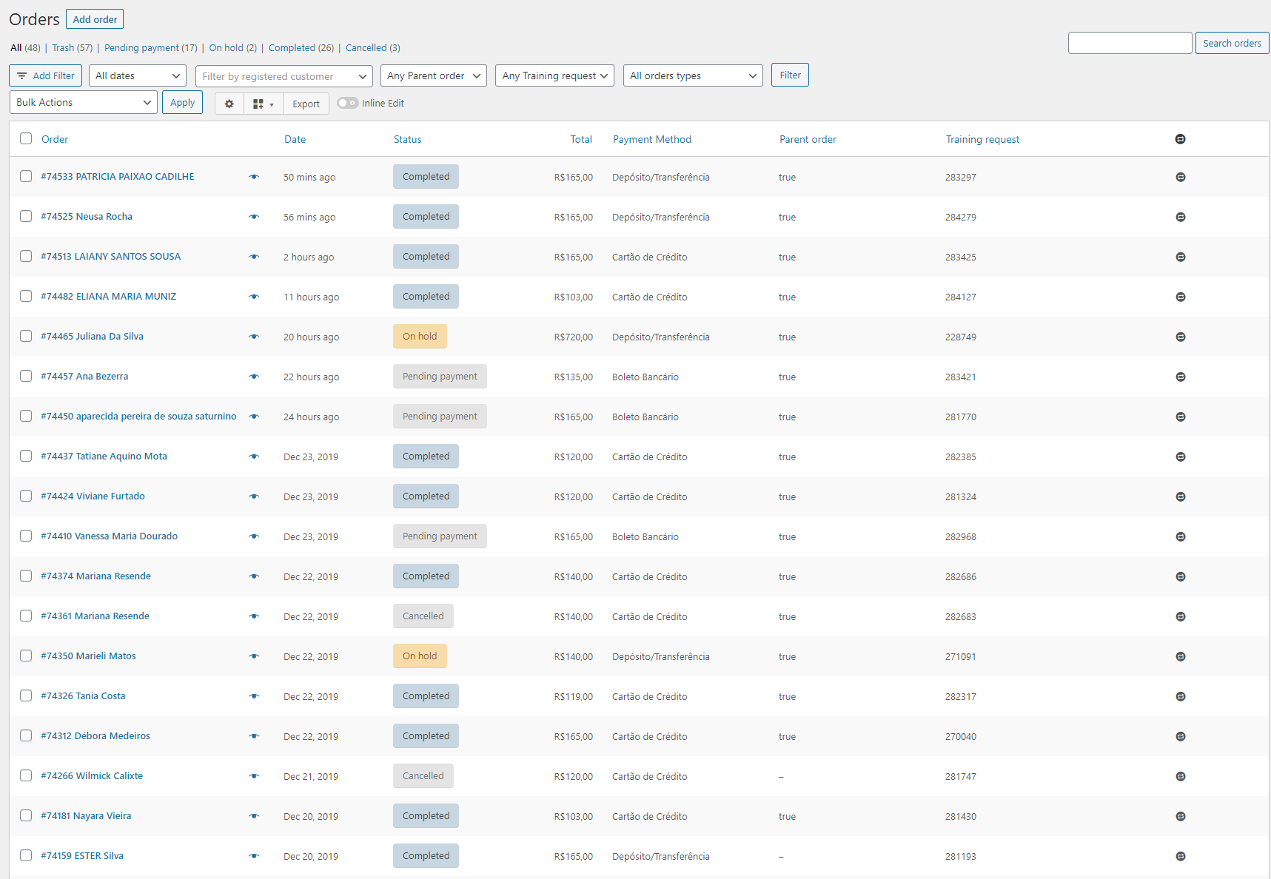This screenshot has height=879, width=1271.
Task: Click the Add order button
Action: pyautogui.click(x=95, y=20)
